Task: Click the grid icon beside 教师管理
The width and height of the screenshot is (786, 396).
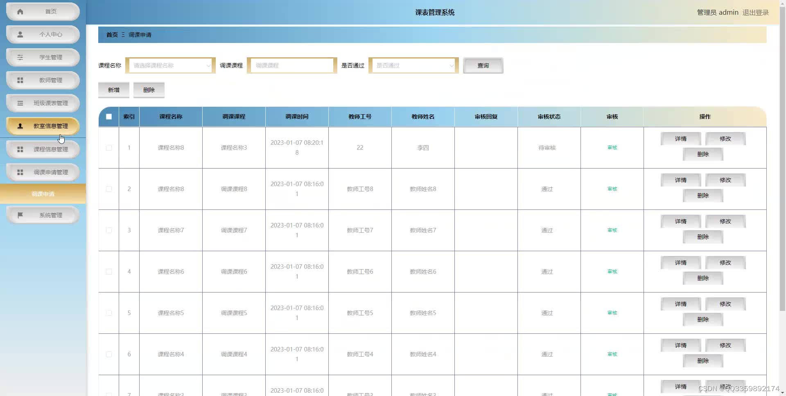Action: (x=20, y=80)
